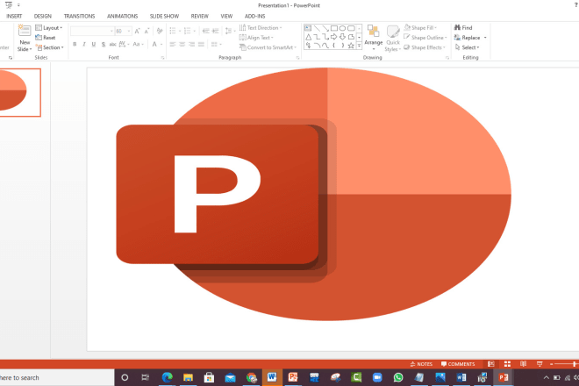Open the Change Case (Aa) dropdown
Viewport: 579px width, 386px height.
click(138, 45)
